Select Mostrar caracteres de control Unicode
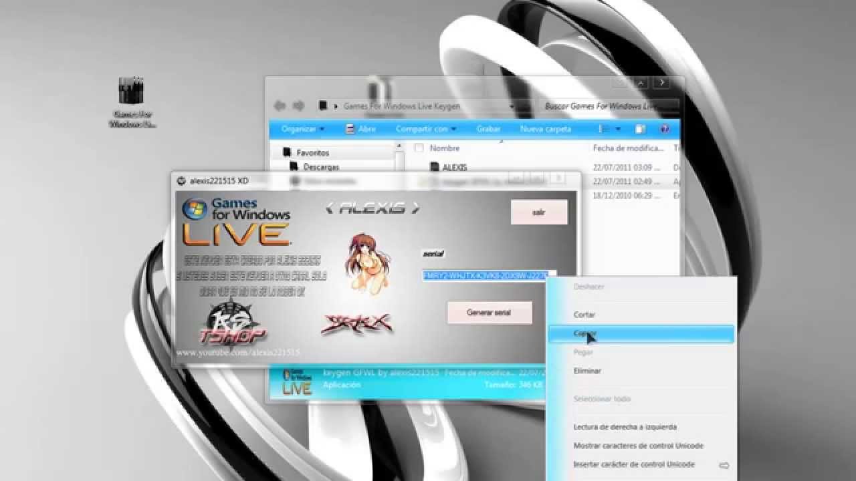 [638, 446]
